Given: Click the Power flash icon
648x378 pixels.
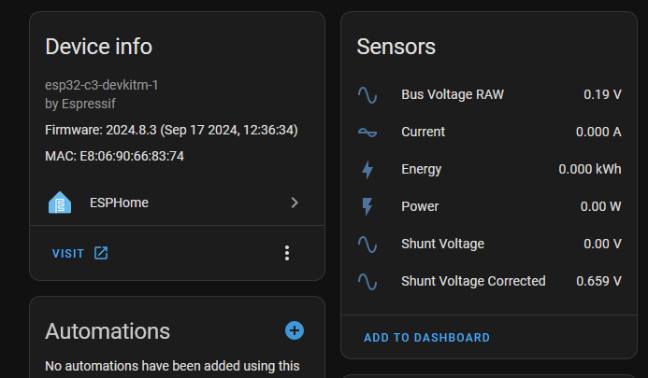Looking at the screenshot, I should coord(367,206).
